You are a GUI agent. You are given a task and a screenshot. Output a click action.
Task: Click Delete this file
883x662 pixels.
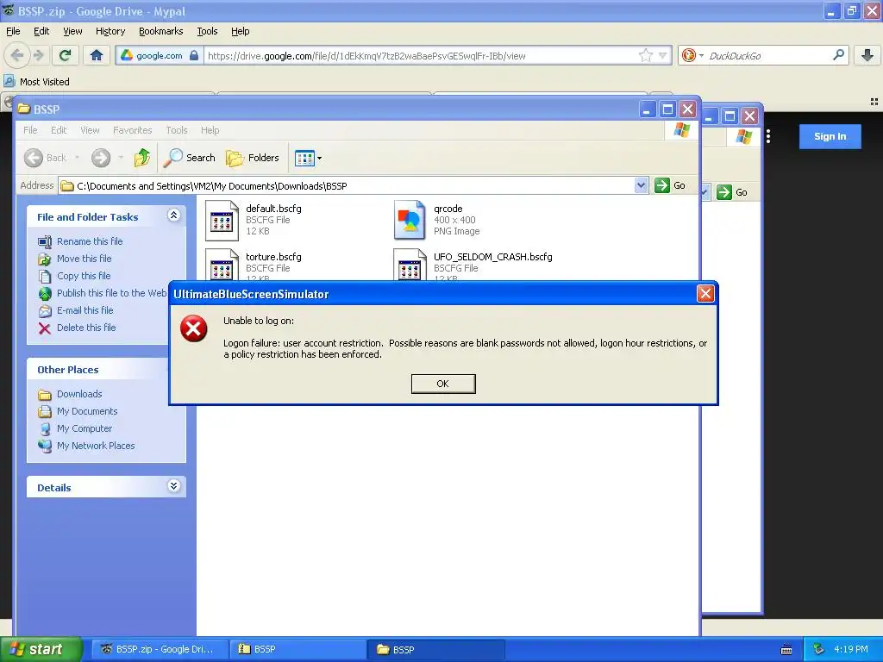pyautogui.click(x=86, y=328)
